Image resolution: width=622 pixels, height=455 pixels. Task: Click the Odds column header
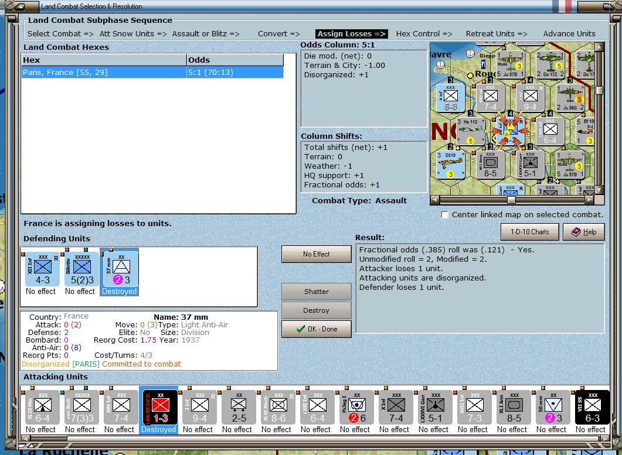point(235,60)
